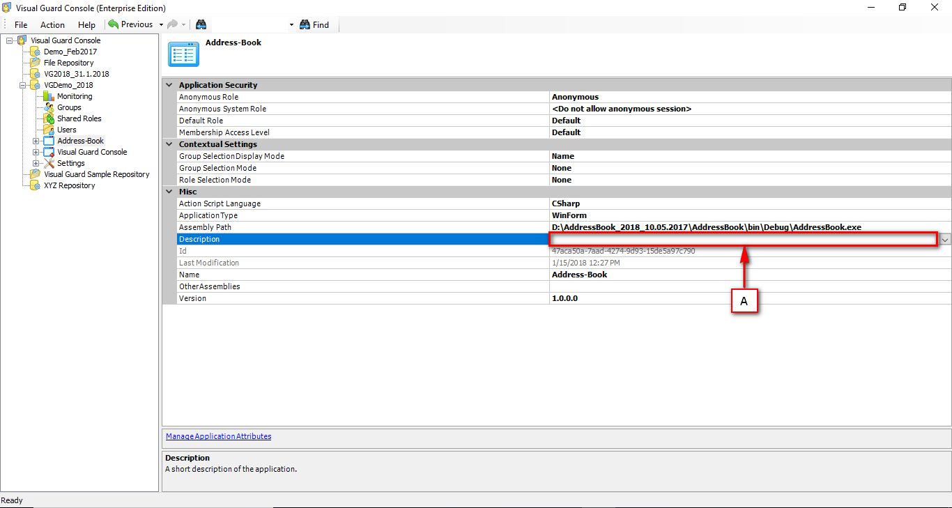Collapse the VGDemo_2018 tree node
This screenshot has width=952, height=508.
(x=22, y=85)
